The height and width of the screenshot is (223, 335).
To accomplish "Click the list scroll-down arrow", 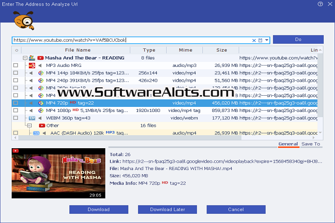I will tap(320, 133).
